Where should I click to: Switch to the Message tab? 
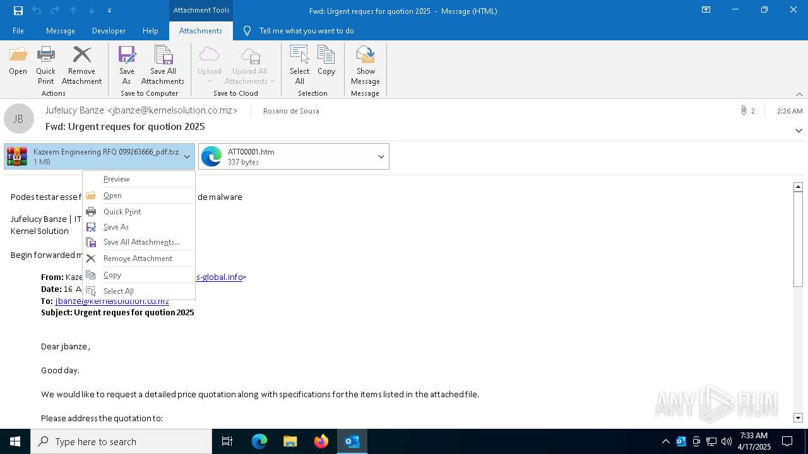[x=61, y=31]
